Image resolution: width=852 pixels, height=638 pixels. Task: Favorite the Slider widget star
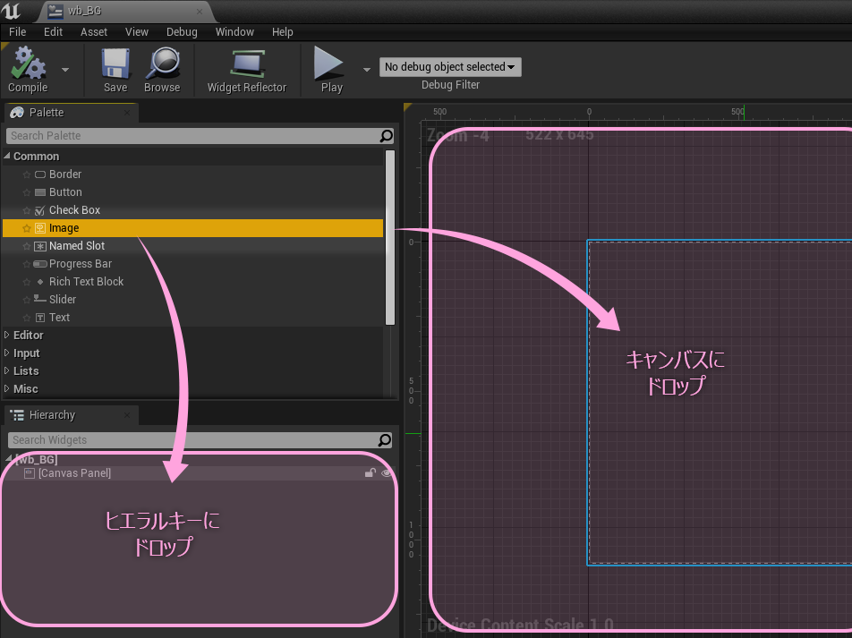coord(27,300)
